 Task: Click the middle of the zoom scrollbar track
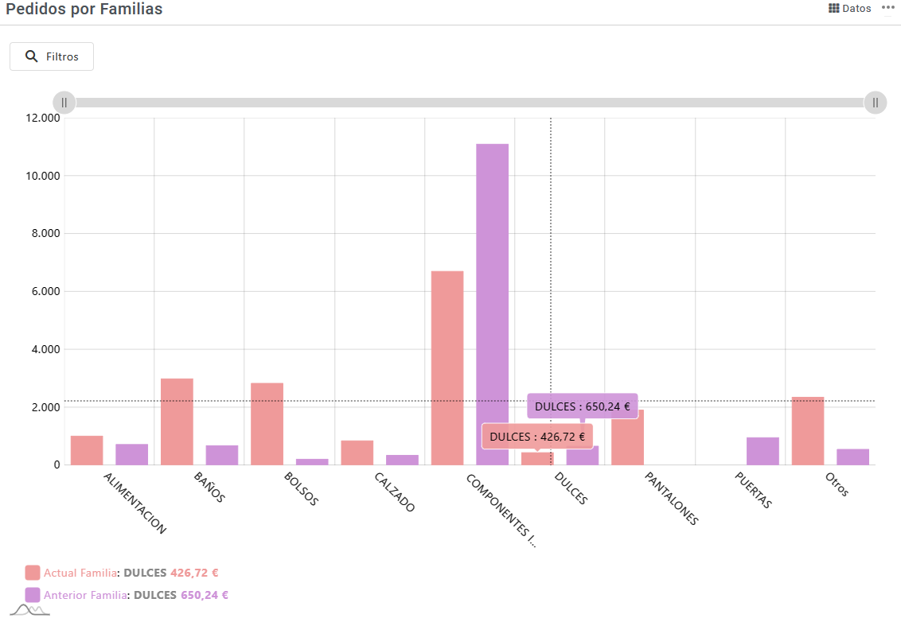coord(470,103)
